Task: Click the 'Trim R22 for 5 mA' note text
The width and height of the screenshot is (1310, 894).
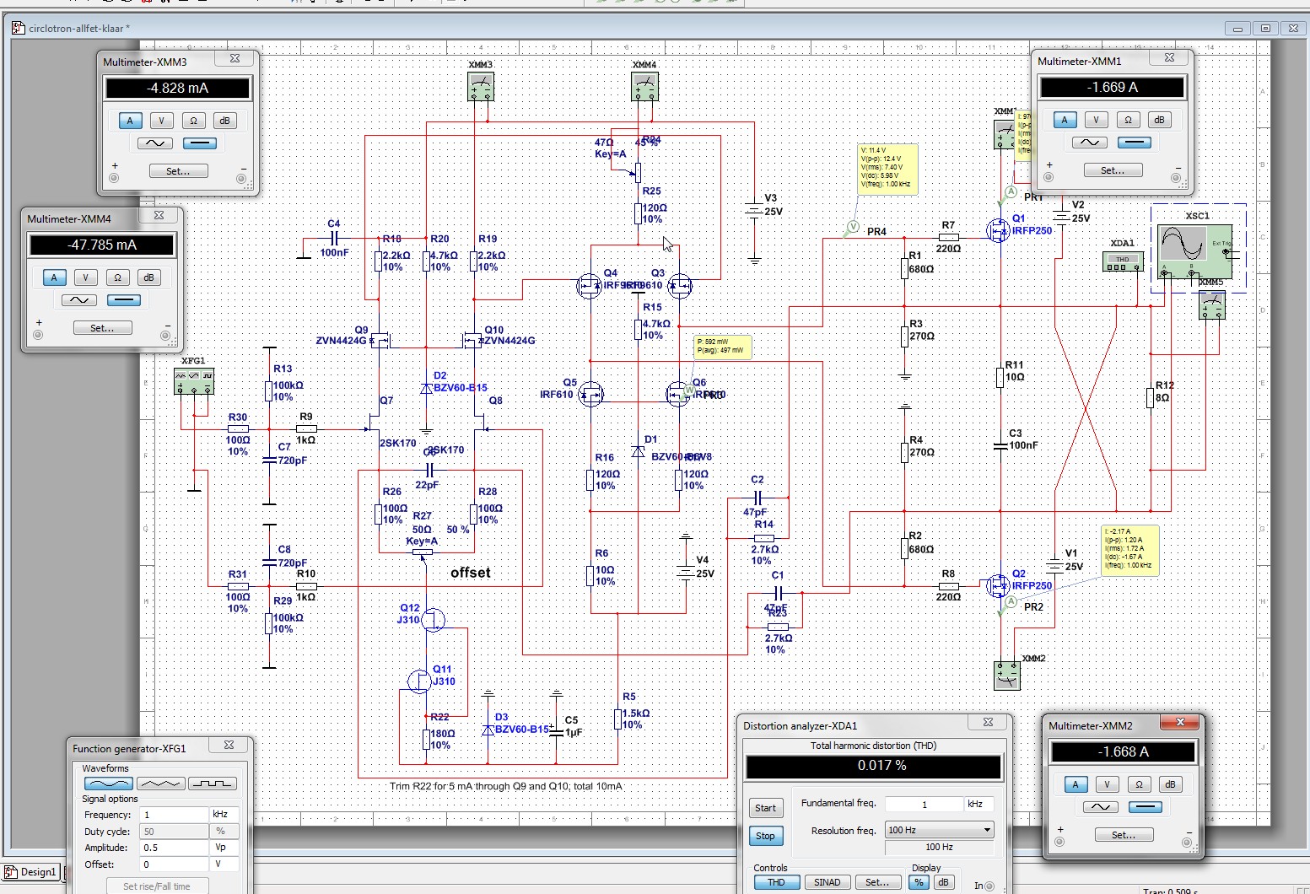Action: click(x=505, y=786)
